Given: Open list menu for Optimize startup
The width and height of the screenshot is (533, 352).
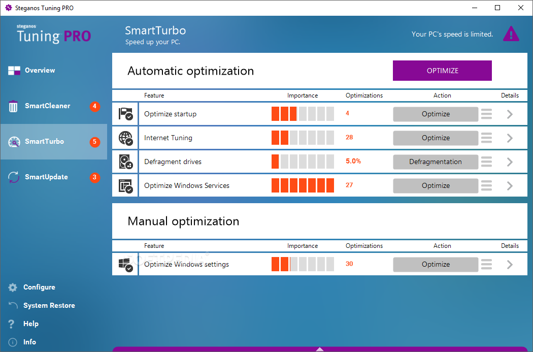Looking at the screenshot, I should [486, 114].
